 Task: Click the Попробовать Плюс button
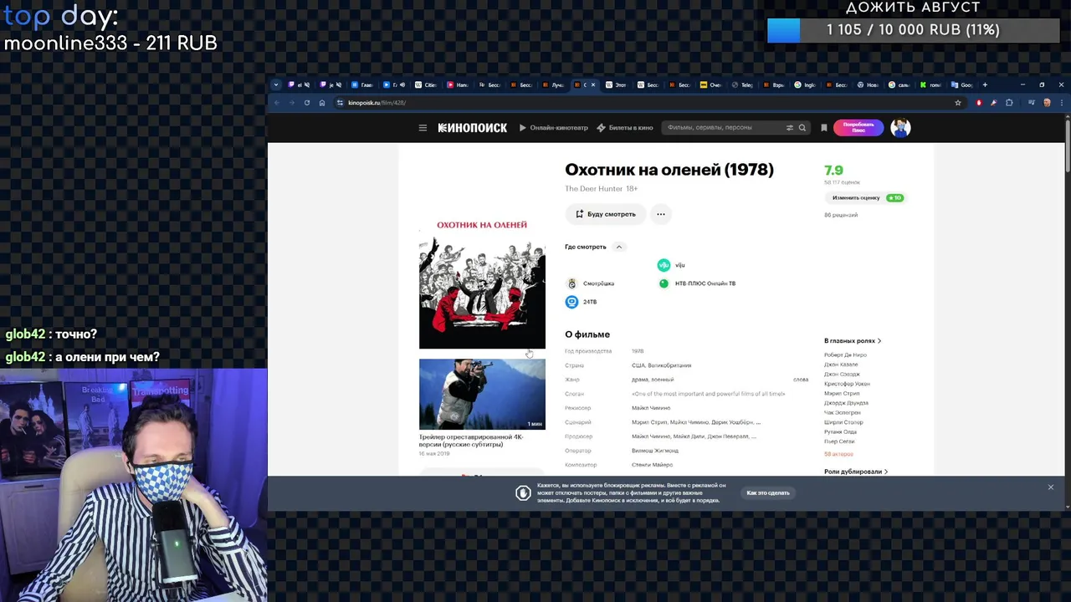pyautogui.click(x=858, y=128)
